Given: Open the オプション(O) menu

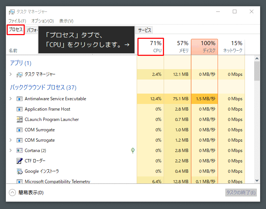Looking at the screenshot, I should [x=42, y=21].
